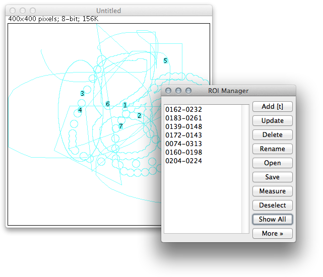Minimize the Untitled image window

coord(23,11)
